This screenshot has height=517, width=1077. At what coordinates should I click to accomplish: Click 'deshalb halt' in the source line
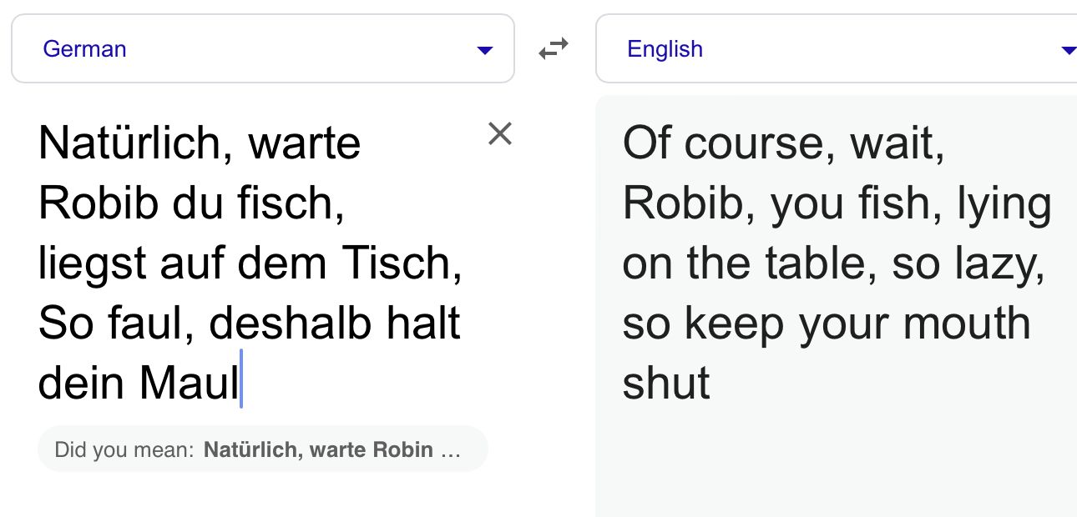coord(335,323)
